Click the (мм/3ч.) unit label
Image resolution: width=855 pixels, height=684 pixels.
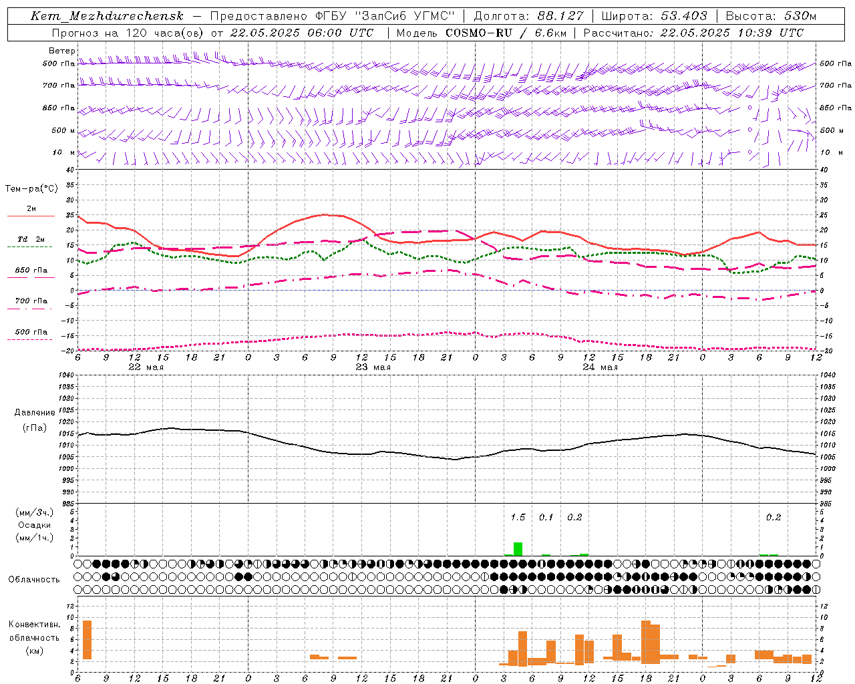click(x=34, y=512)
